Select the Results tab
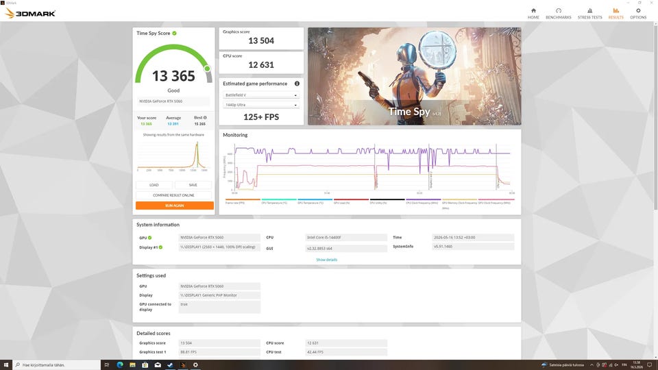The width and height of the screenshot is (658, 370). (x=616, y=14)
